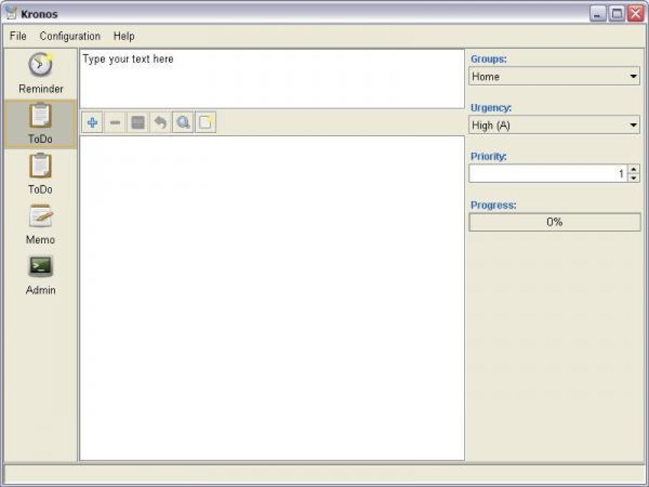
Task: Click the minus remove-item toolbar button
Action: (x=115, y=123)
